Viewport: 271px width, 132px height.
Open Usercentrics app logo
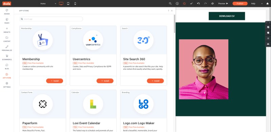(x=93, y=40)
